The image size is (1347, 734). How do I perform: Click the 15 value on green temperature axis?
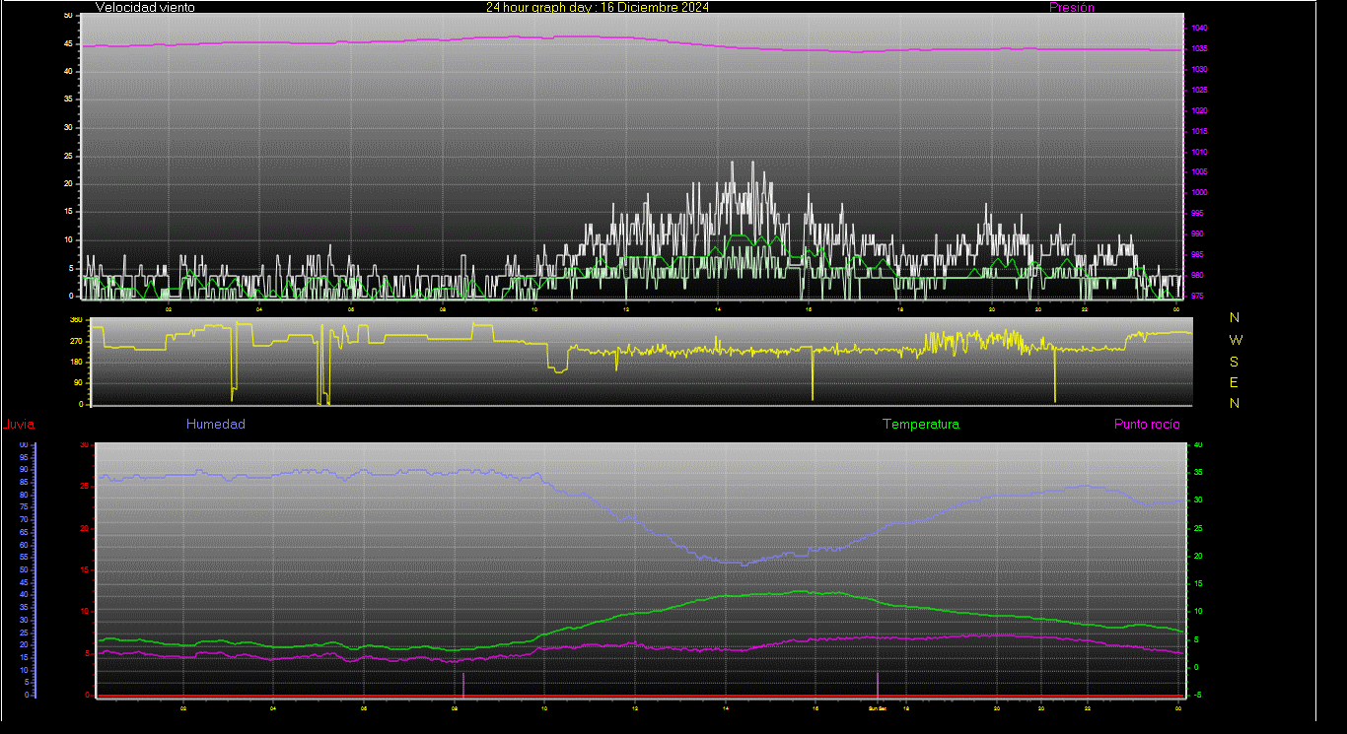coord(1198,583)
